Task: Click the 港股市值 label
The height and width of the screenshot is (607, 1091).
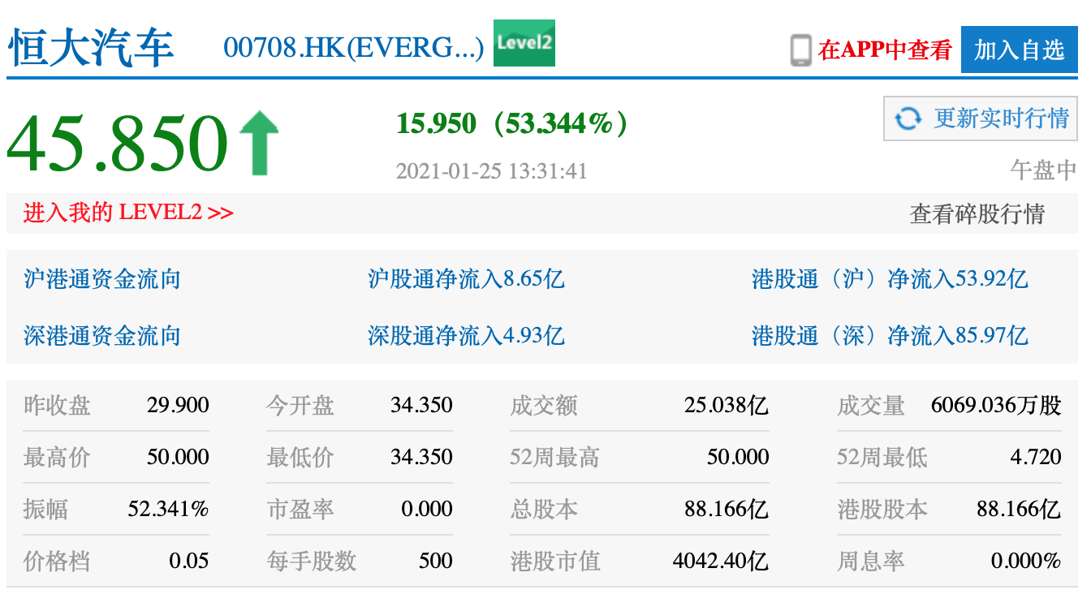Action: point(555,561)
